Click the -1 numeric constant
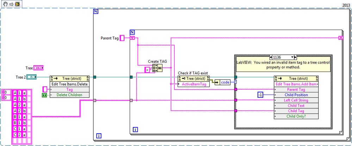Screen dimensions: 352x146 point(260,95)
